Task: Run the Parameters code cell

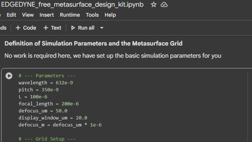Action: [9, 76]
